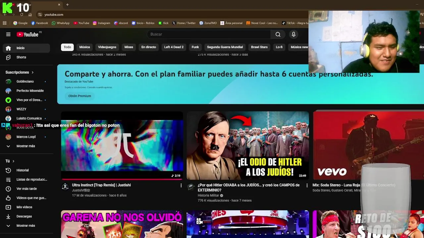The width and height of the screenshot is (424, 238).
Task: Play the JNE live broadcast thumbnail
Action: click(x=248, y=224)
